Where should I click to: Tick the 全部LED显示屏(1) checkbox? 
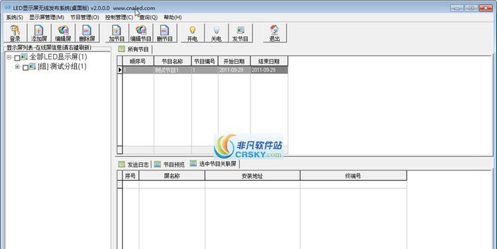click(x=17, y=58)
